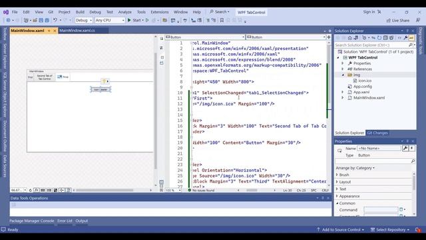Open the Build menu
426x240 pixels.
coord(80,12)
